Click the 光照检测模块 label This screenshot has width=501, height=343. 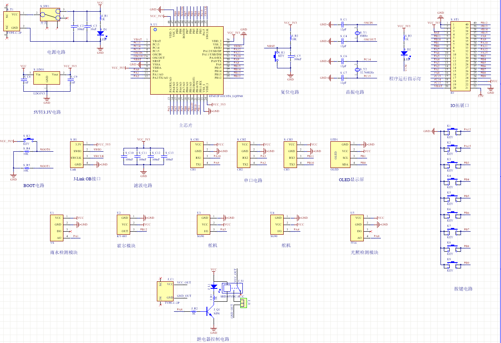[364, 252]
